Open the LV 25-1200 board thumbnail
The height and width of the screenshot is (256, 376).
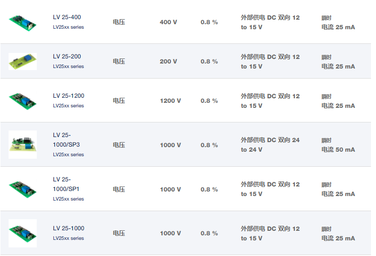pos(23,100)
